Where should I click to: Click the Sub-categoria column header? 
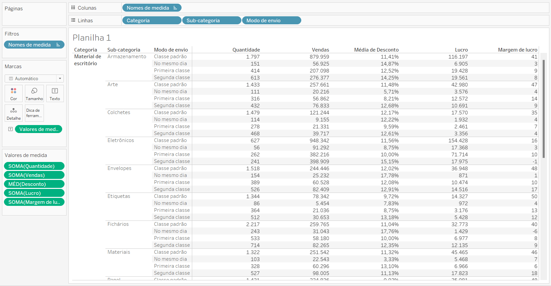click(124, 50)
